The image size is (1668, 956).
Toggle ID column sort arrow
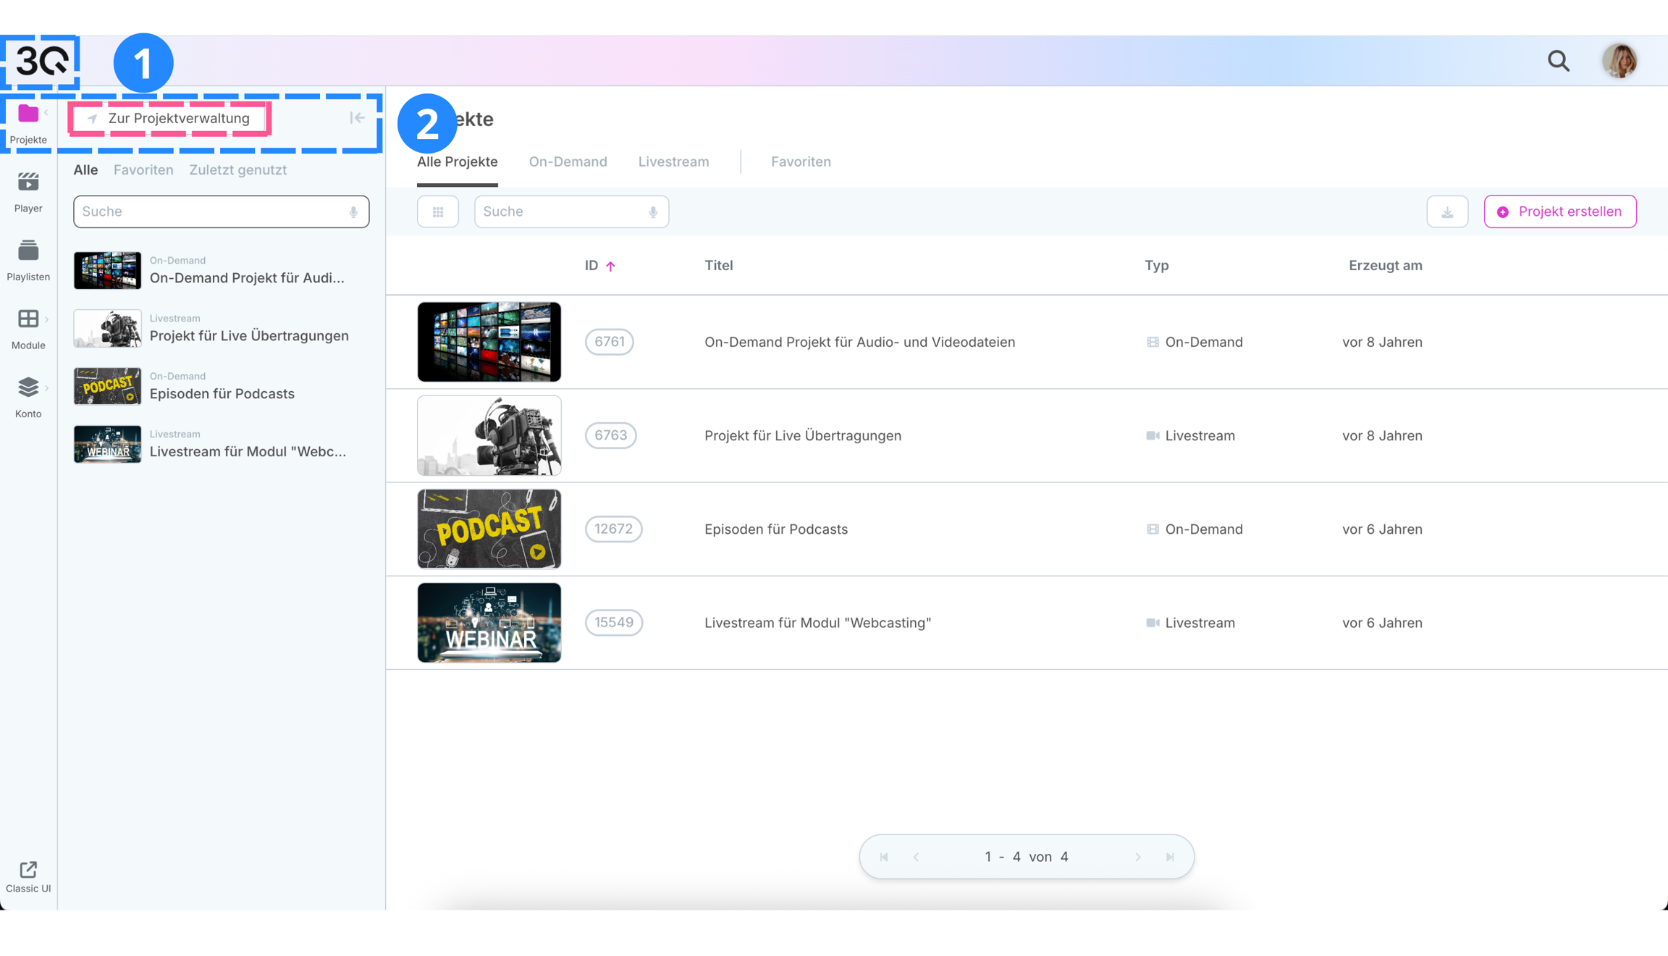(x=610, y=266)
